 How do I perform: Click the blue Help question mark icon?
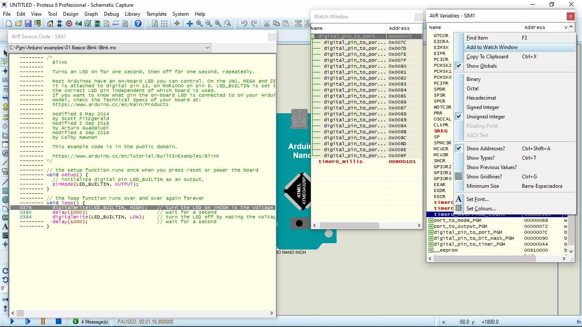[138, 23]
